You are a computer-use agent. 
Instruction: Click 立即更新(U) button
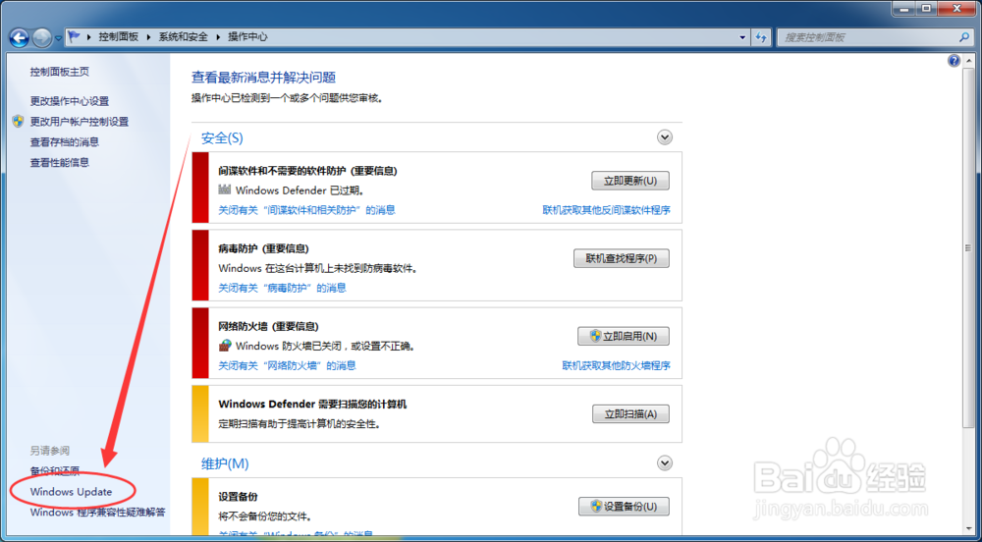pyautogui.click(x=630, y=181)
